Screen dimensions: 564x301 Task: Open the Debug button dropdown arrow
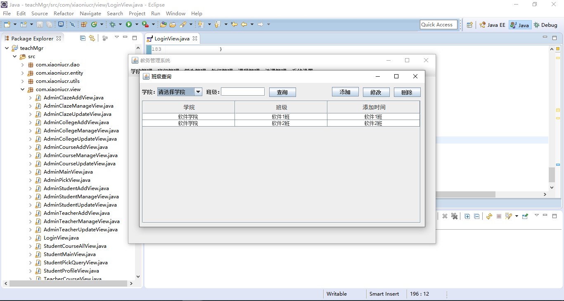(120, 24)
